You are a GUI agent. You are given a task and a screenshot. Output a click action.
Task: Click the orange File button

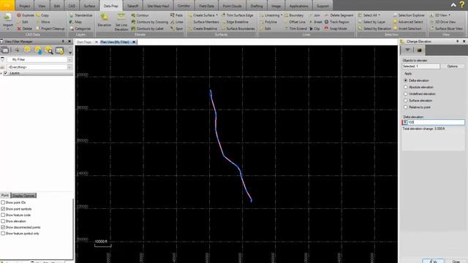[7, 6]
